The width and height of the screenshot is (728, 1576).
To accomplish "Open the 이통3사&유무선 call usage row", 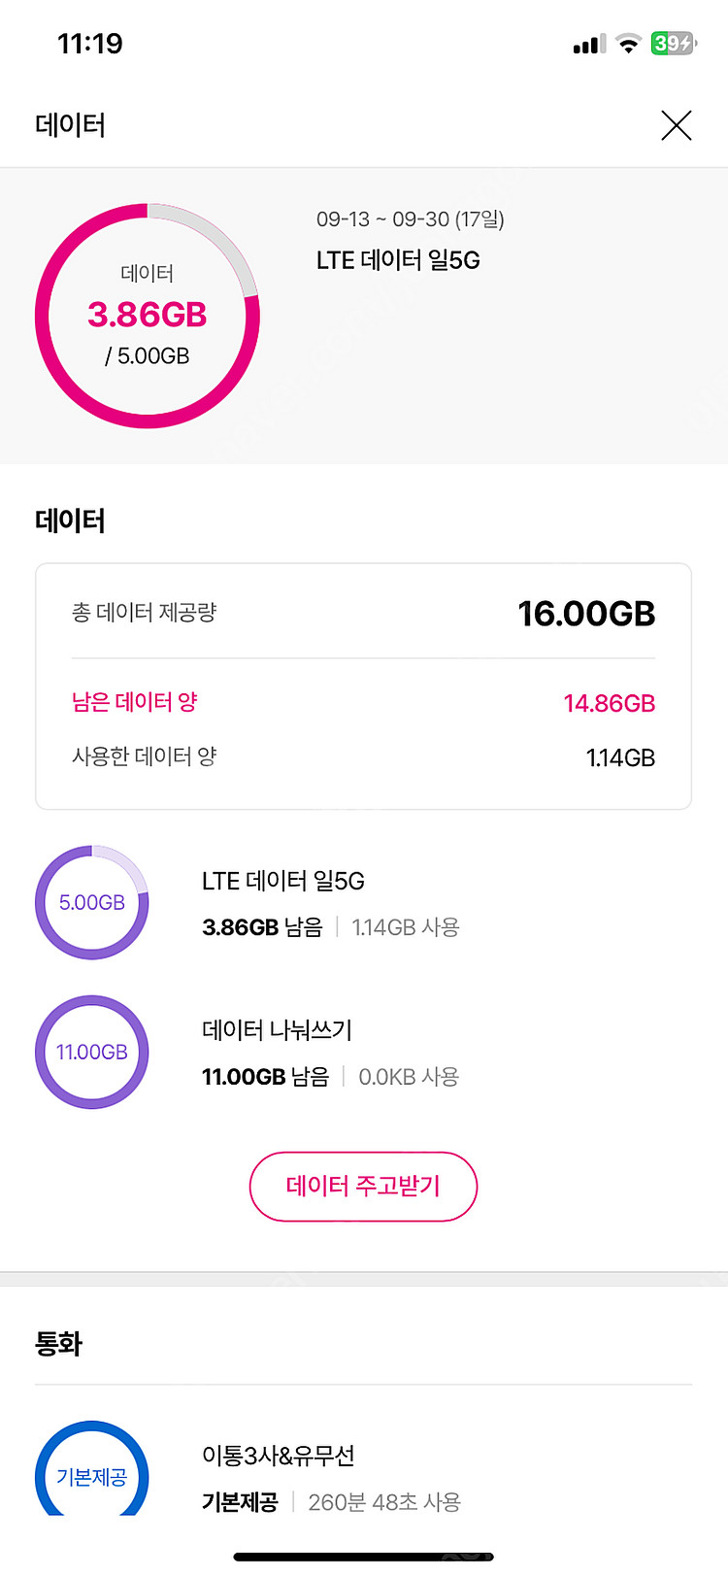I will click(x=330, y=1477).
